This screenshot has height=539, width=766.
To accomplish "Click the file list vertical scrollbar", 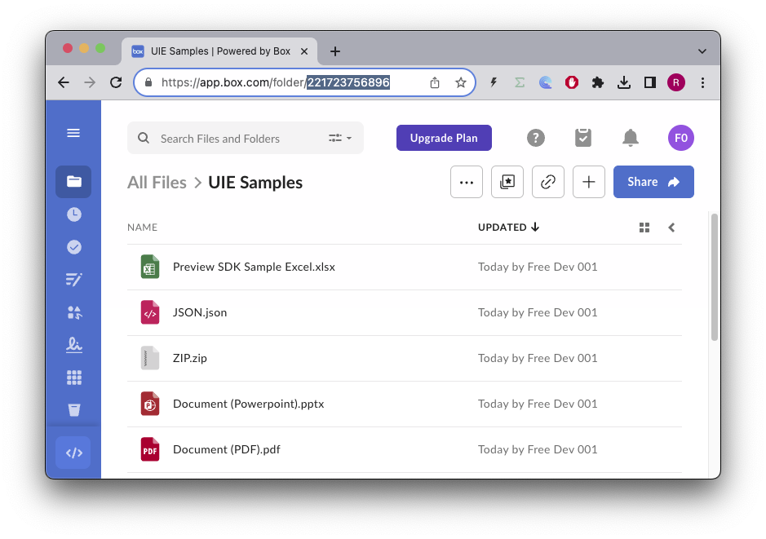I will pos(715,276).
